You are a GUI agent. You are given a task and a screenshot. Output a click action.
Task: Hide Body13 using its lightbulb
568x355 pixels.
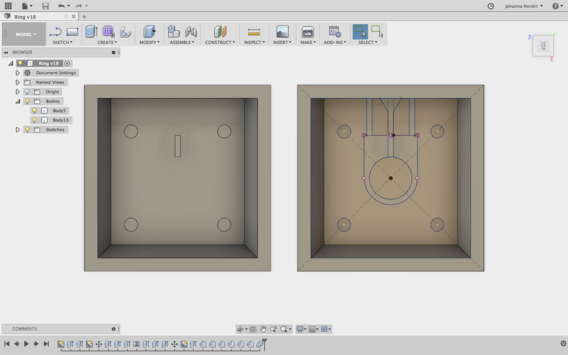coord(35,120)
